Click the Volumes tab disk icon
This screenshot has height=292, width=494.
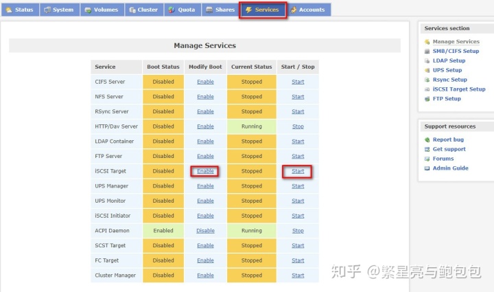pos(88,10)
